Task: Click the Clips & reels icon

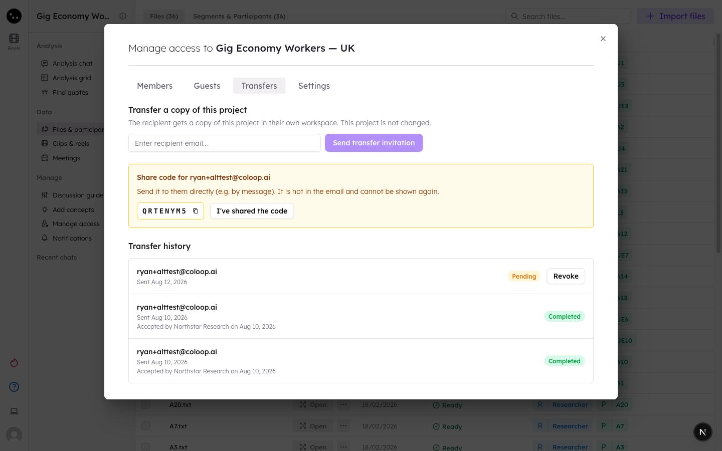Action: coord(45,143)
